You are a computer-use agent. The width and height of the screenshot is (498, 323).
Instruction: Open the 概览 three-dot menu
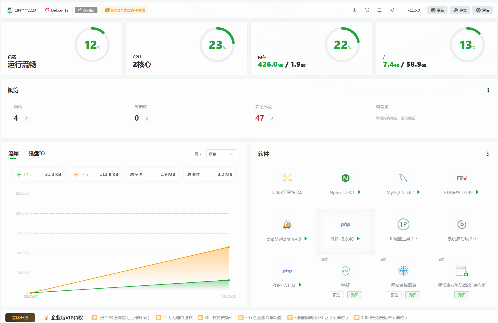click(488, 90)
